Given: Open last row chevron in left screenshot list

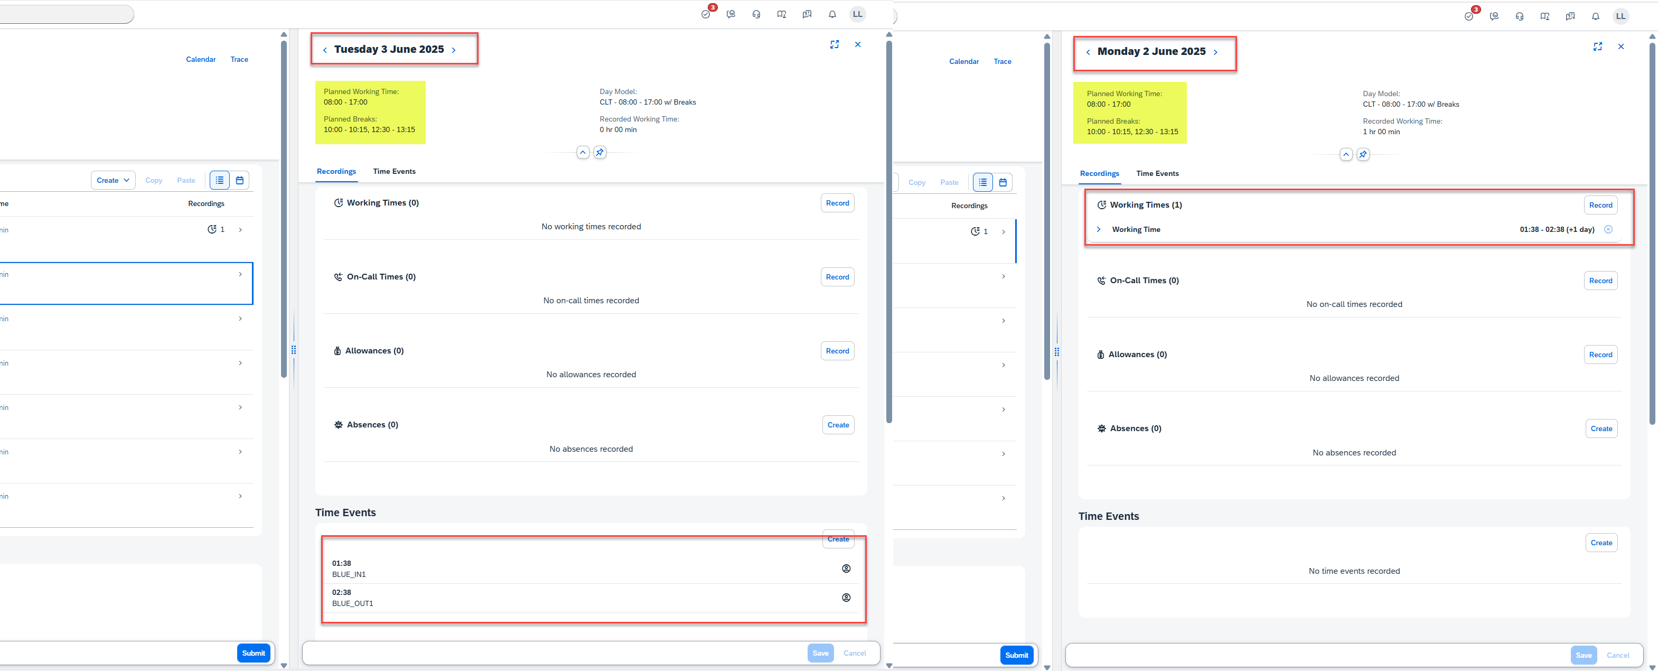Looking at the screenshot, I should tap(241, 496).
